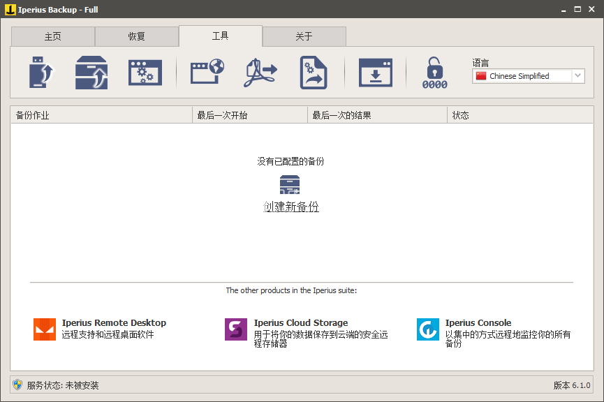Image resolution: width=604 pixels, height=402 pixels.
Task: Open the export backup configuration tool
Action: point(313,71)
